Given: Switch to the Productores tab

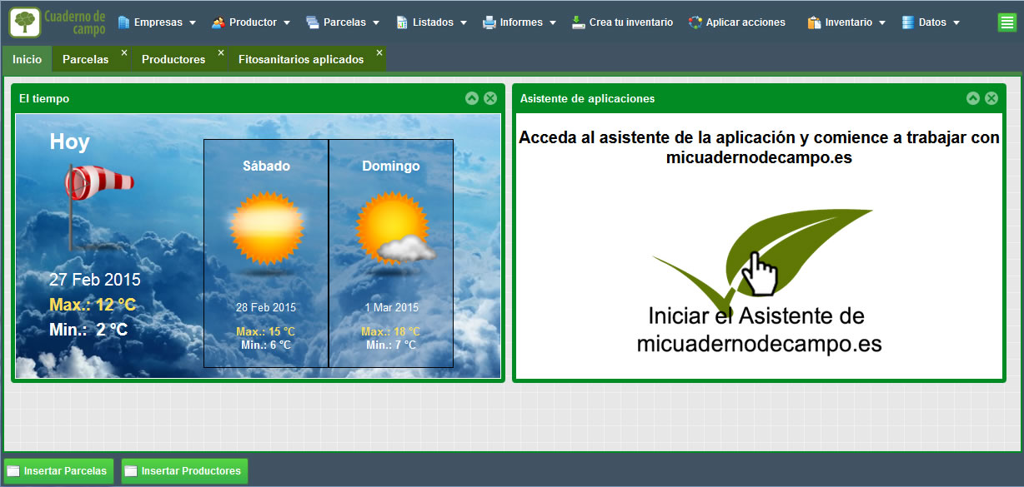Looking at the screenshot, I should pos(173,59).
